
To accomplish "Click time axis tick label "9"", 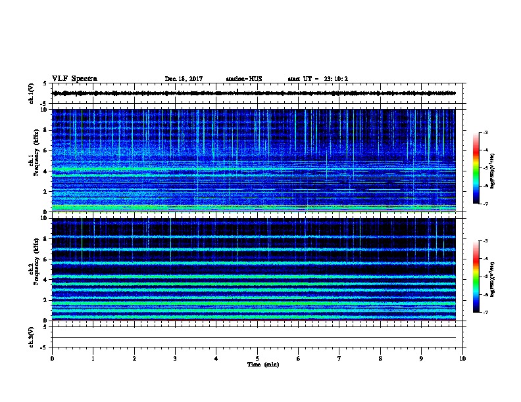I will pyautogui.click(x=421, y=359).
